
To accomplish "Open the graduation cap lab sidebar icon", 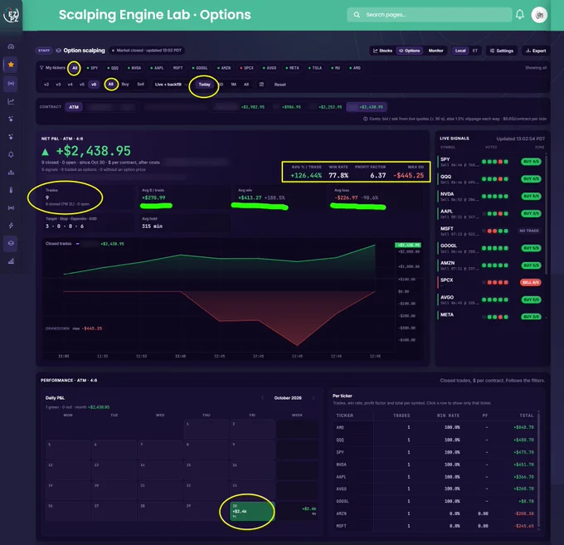I will click(11, 243).
